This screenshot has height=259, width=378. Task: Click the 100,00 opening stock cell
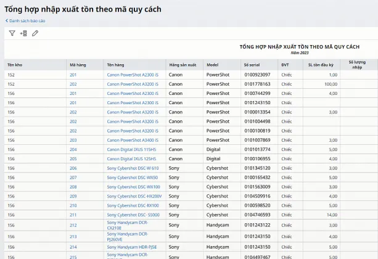(x=331, y=84)
